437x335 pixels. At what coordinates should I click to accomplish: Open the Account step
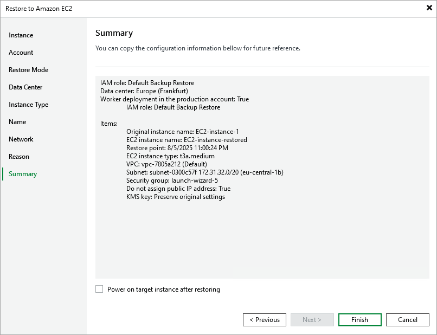pos(21,53)
